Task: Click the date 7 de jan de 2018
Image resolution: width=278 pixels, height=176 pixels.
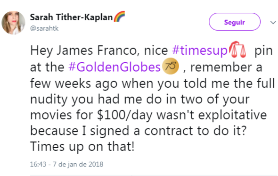Action: point(78,164)
